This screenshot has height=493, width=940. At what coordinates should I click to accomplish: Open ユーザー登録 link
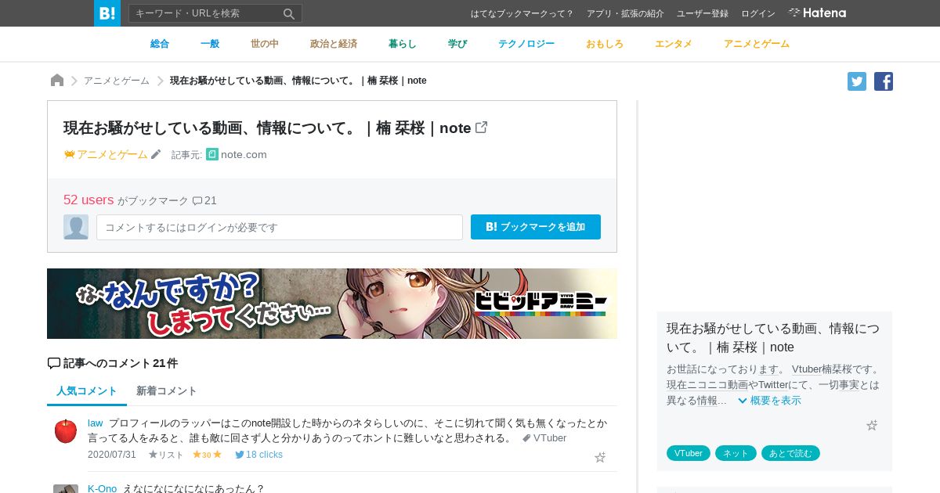coord(703,14)
